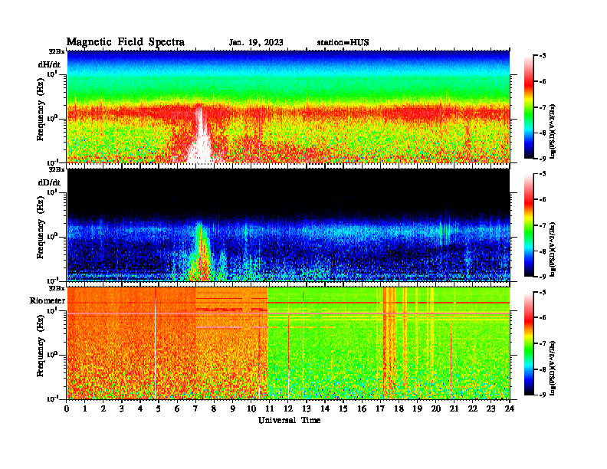
Task: Click the "32Hz" label atop the Riometer panel
Action: [x=57, y=288]
